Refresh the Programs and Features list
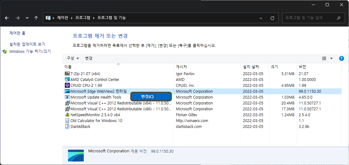The width and height of the screenshot is (349, 165). click(x=272, y=18)
